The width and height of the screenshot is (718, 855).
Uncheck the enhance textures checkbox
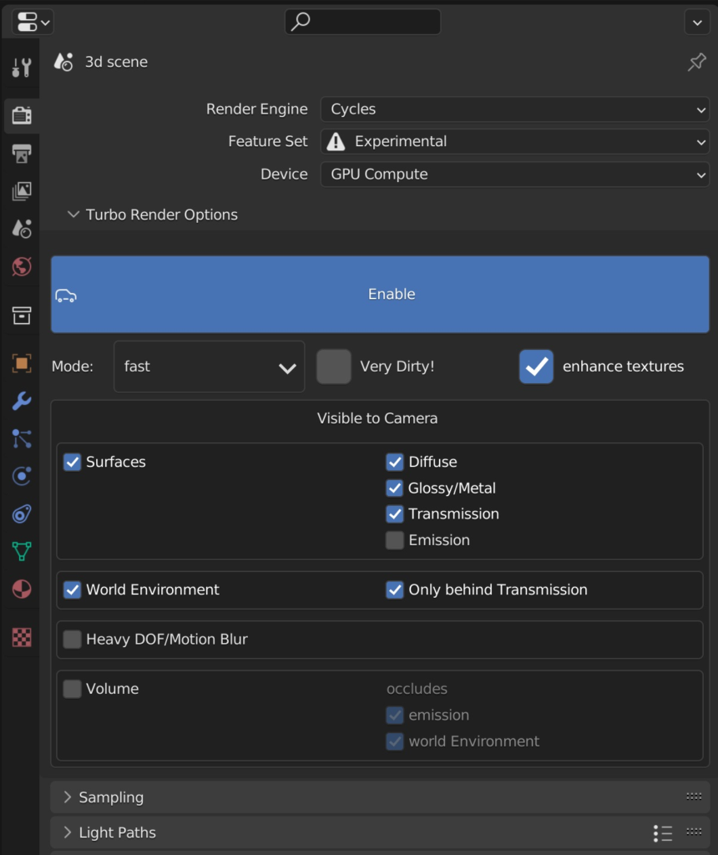[537, 367]
